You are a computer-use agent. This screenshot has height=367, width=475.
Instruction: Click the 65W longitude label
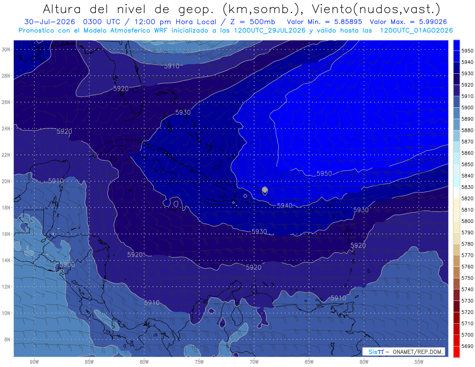(x=309, y=362)
